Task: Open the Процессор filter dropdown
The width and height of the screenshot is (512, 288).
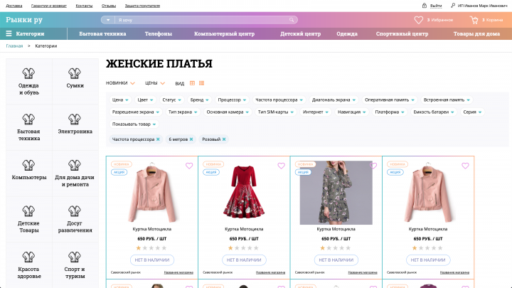Action: [x=232, y=100]
